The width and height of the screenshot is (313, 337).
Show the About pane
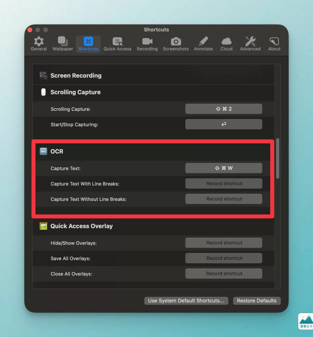tap(274, 44)
